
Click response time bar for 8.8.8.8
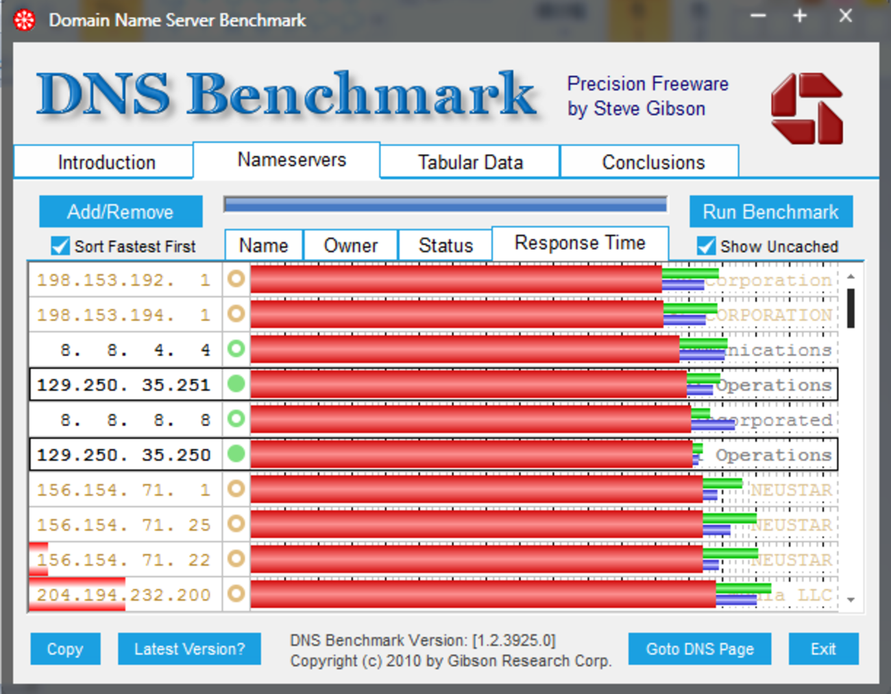click(470, 419)
